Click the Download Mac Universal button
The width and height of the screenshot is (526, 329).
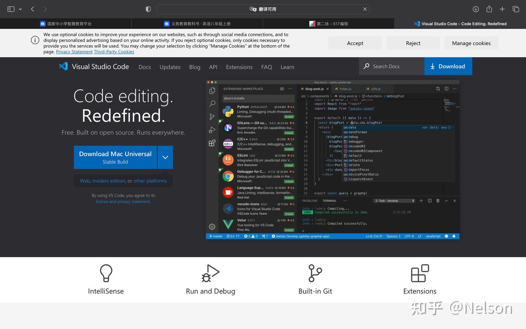pos(115,157)
